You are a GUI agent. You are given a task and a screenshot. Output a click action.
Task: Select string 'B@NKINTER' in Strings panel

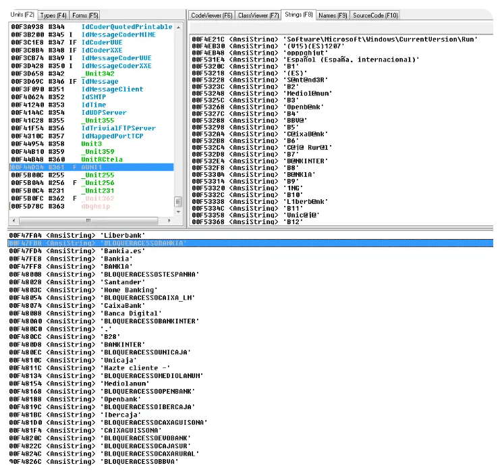tap(306, 161)
